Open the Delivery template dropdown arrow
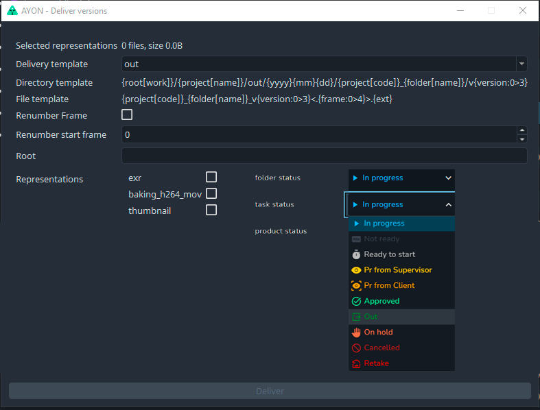 [521, 64]
